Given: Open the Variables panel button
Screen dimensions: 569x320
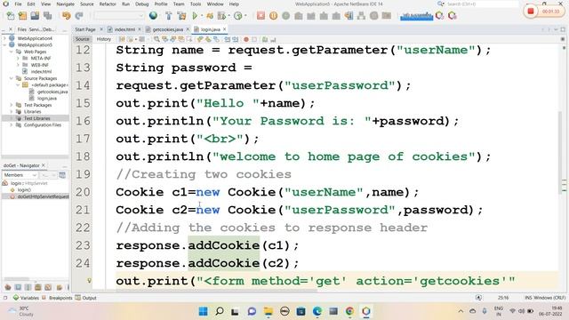Looking at the screenshot, I should [x=26, y=298].
